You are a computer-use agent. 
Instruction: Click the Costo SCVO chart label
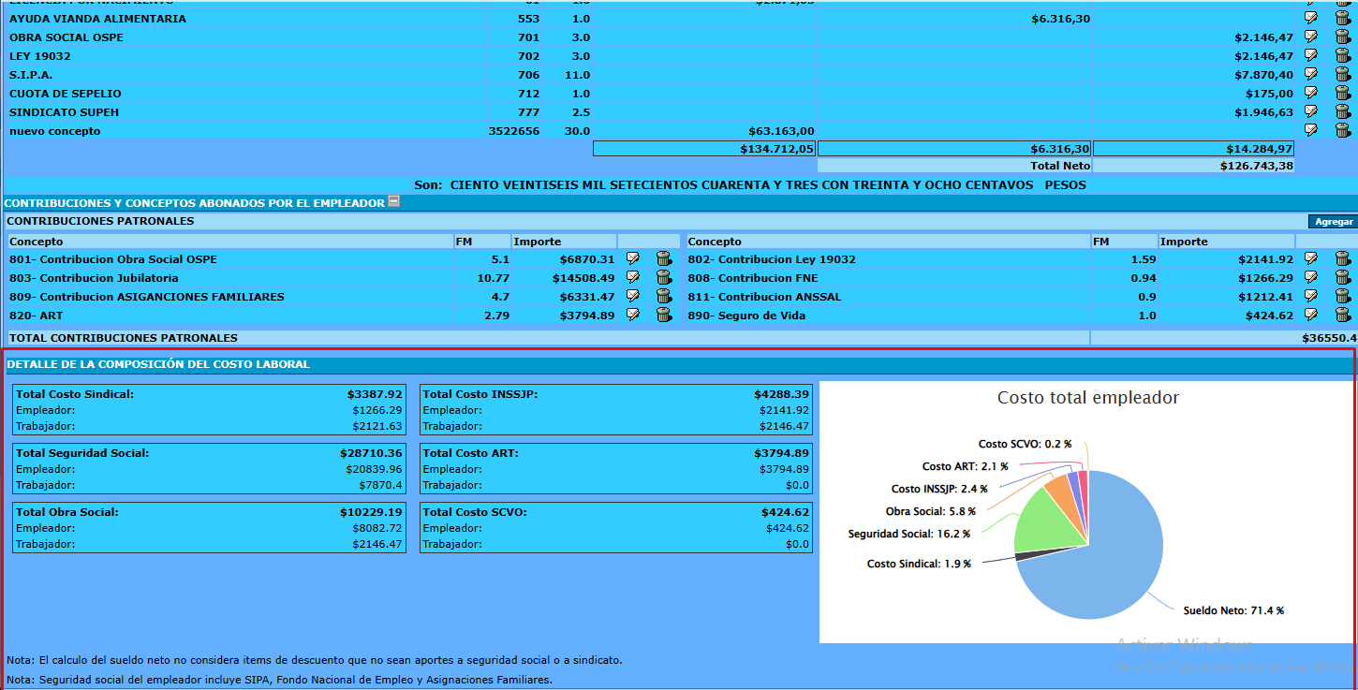[x=1025, y=445]
